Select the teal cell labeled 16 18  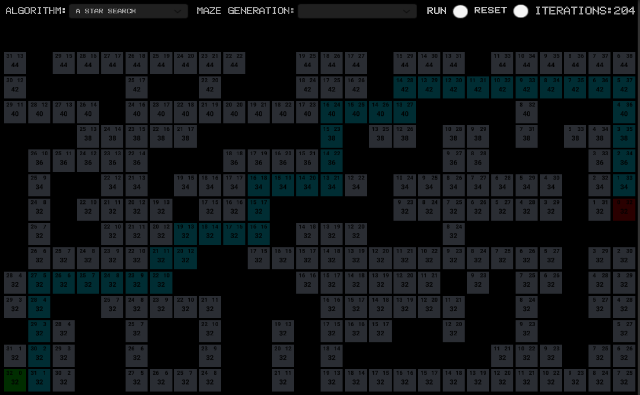[258, 185]
